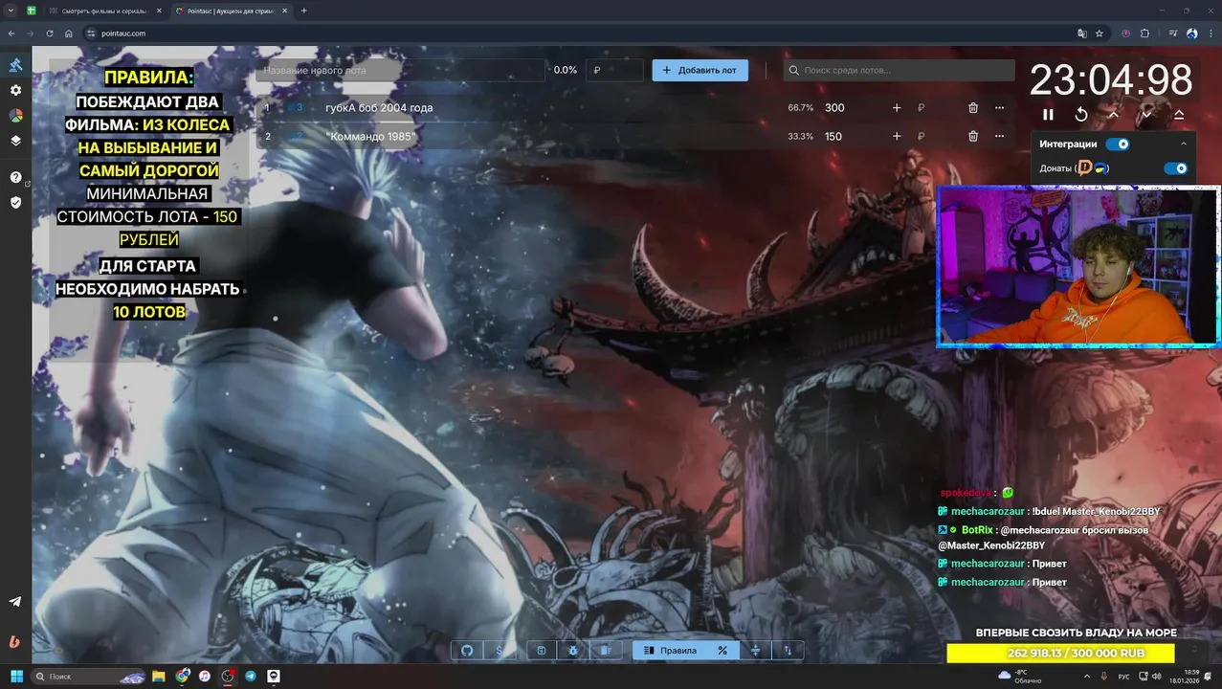Collapse the Интеграции panel
The height and width of the screenshot is (689, 1222).
(1184, 144)
